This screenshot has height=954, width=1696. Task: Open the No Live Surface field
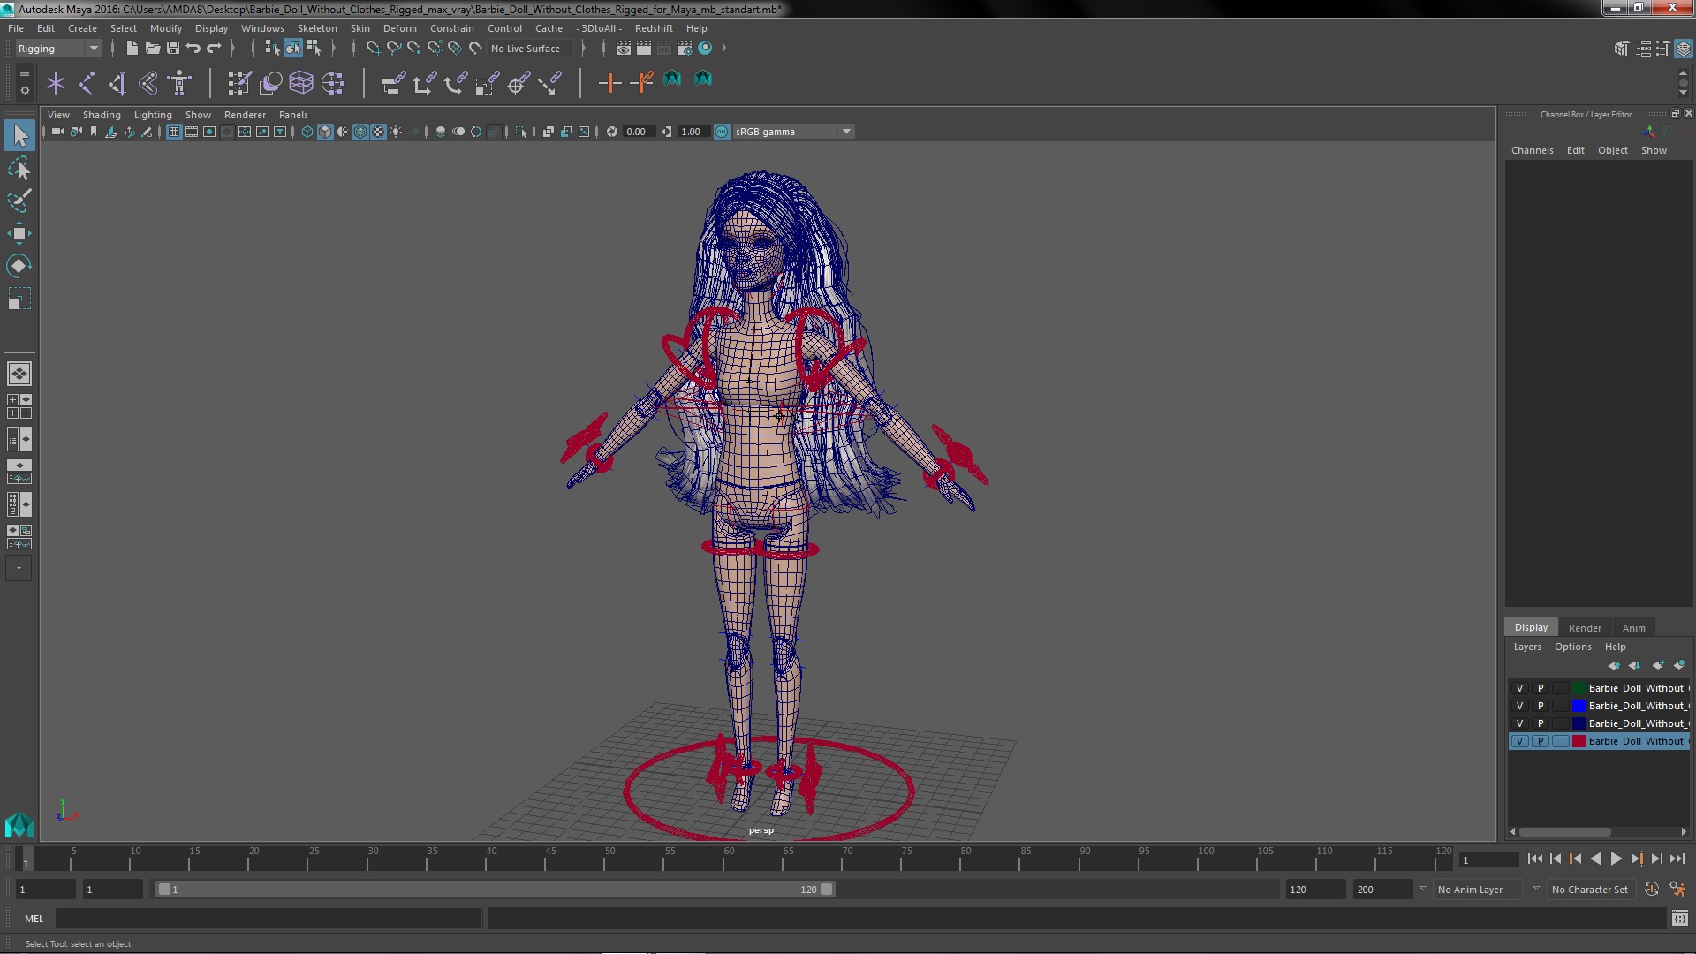pyautogui.click(x=530, y=49)
